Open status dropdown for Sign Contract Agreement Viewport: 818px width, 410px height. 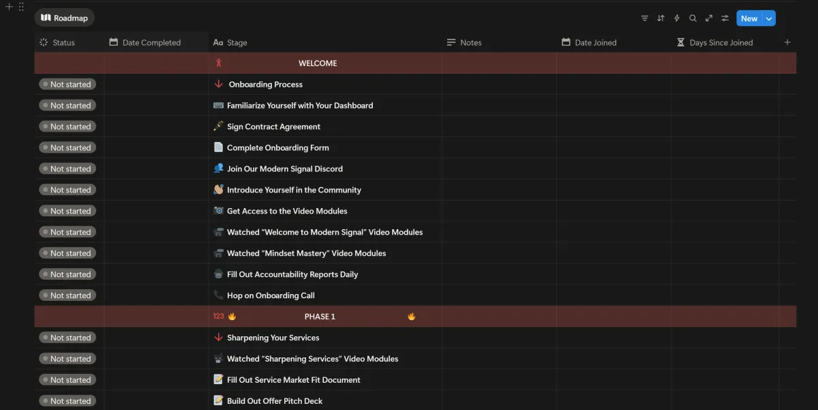tap(67, 127)
